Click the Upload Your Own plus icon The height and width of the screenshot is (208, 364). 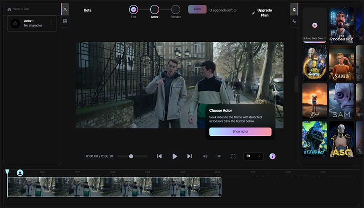(x=315, y=25)
